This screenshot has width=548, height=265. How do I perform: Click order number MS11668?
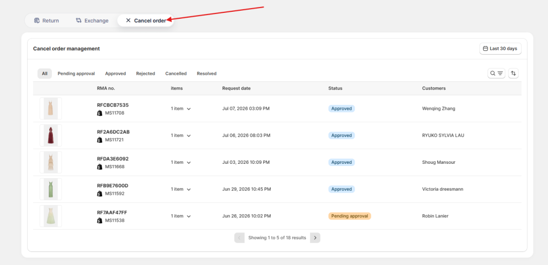coord(115,166)
